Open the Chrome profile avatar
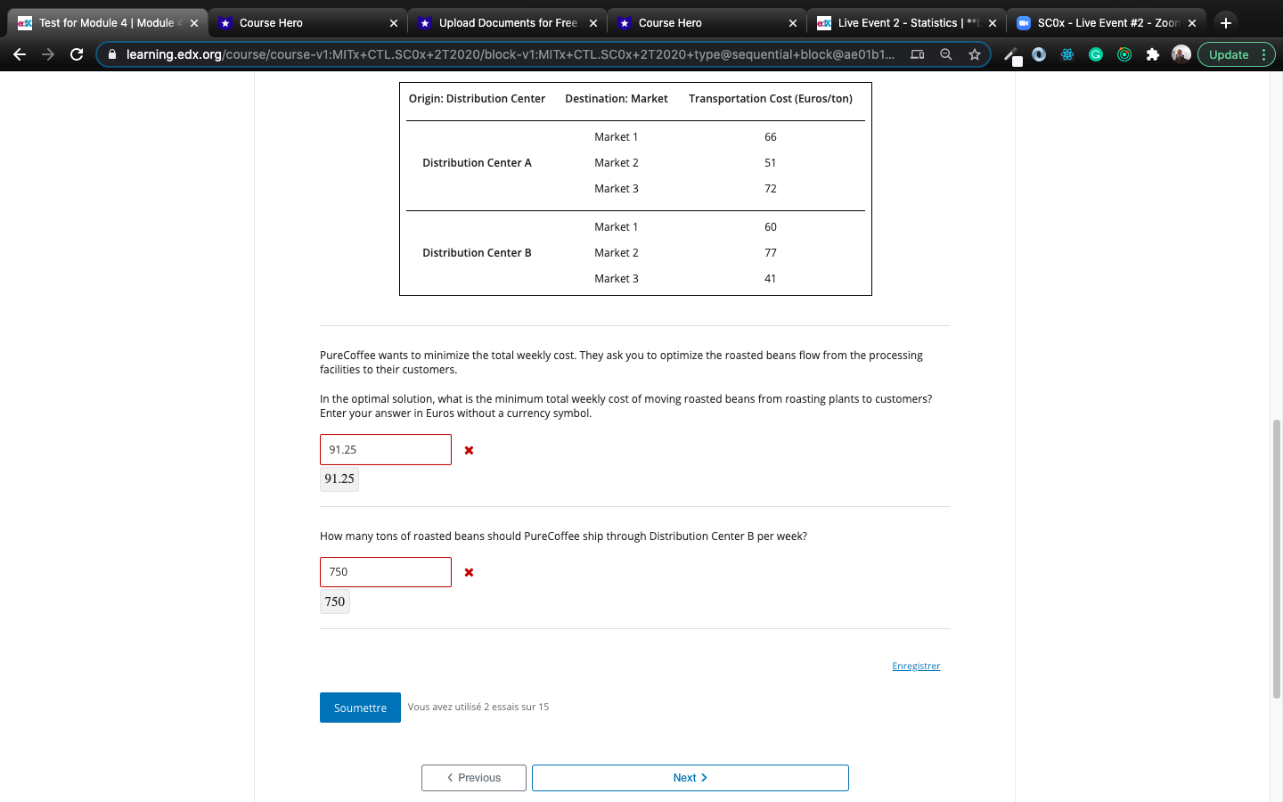1283x802 pixels. click(x=1181, y=53)
